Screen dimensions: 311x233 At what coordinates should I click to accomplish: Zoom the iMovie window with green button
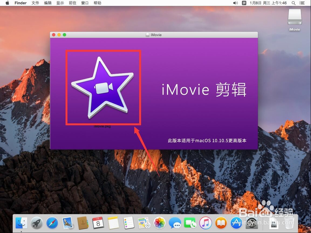[x=64, y=35]
